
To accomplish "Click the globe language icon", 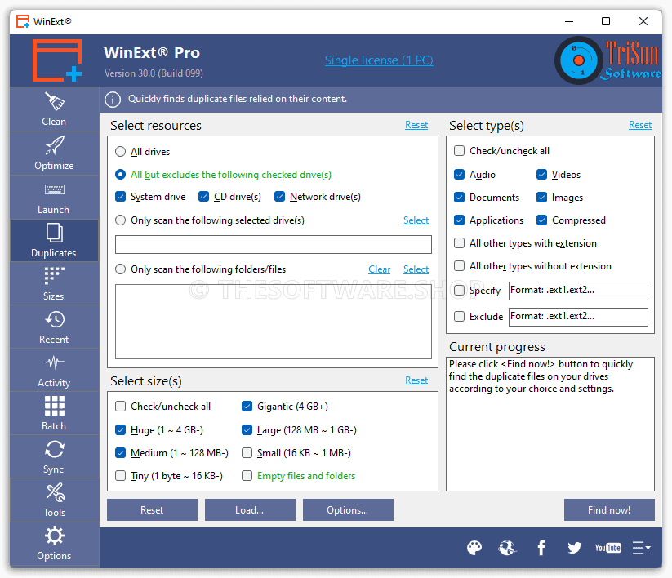I will click(507, 548).
